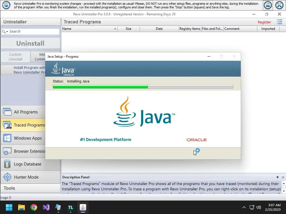Open File Explorer from taskbar
Image resolution: width=286 pixels, height=214 pixels.
pos(21,207)
